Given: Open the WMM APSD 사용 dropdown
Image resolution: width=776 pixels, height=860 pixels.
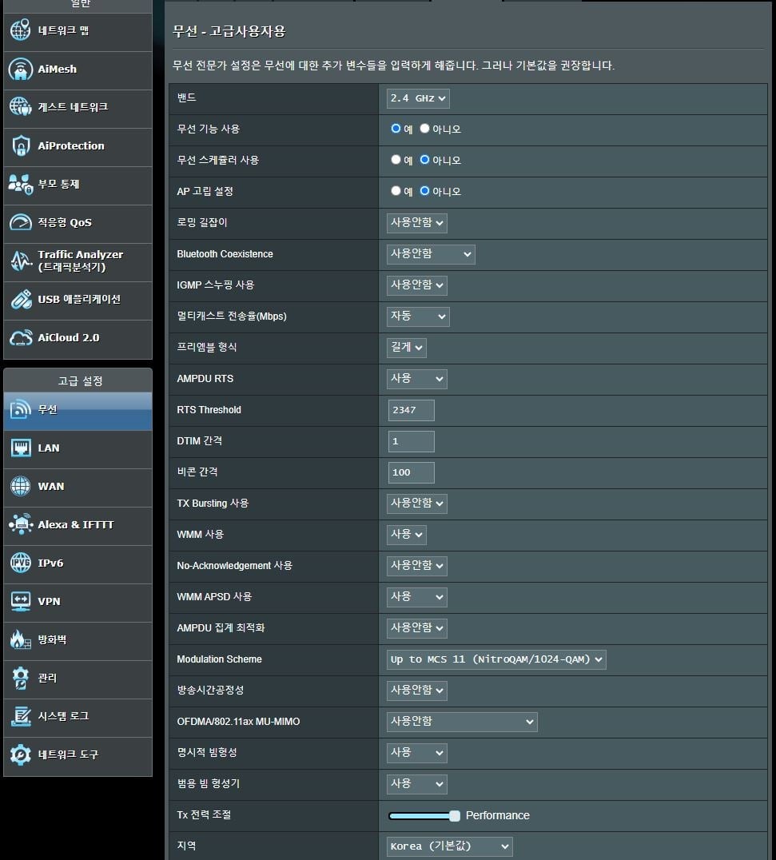Looking at the screenshot, I should pyautogui.click(x=417, y=597).
